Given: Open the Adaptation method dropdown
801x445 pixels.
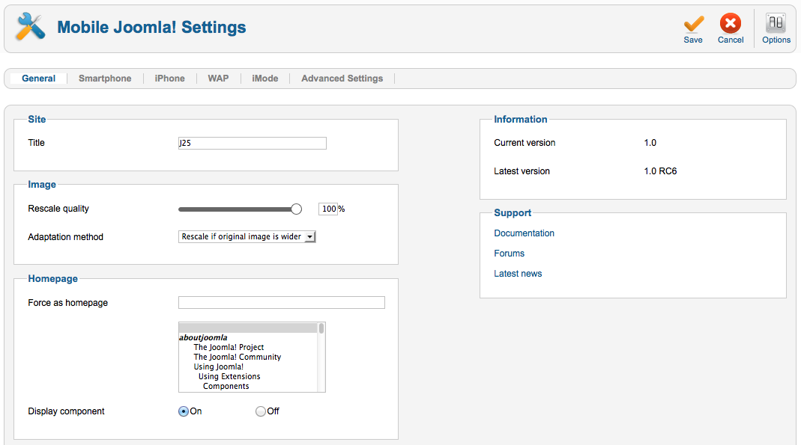Looking at the screenshot, I should point(247,236).
